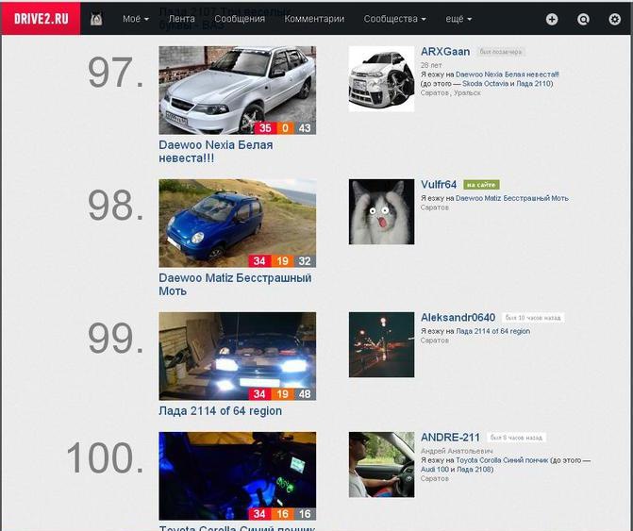Open the search magnifier icon
Viewport: 633px width, 531px height.
583,19
